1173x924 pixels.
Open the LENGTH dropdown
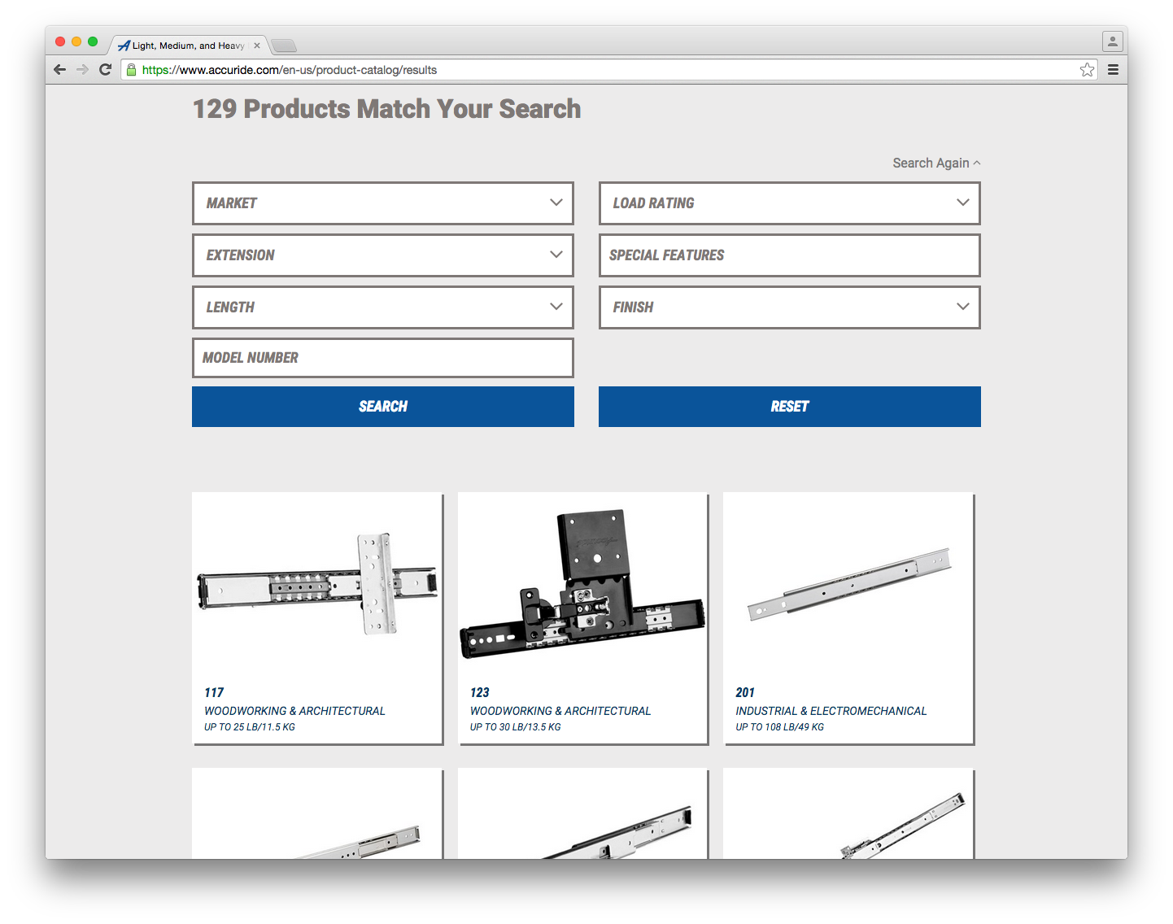[382, 307]
